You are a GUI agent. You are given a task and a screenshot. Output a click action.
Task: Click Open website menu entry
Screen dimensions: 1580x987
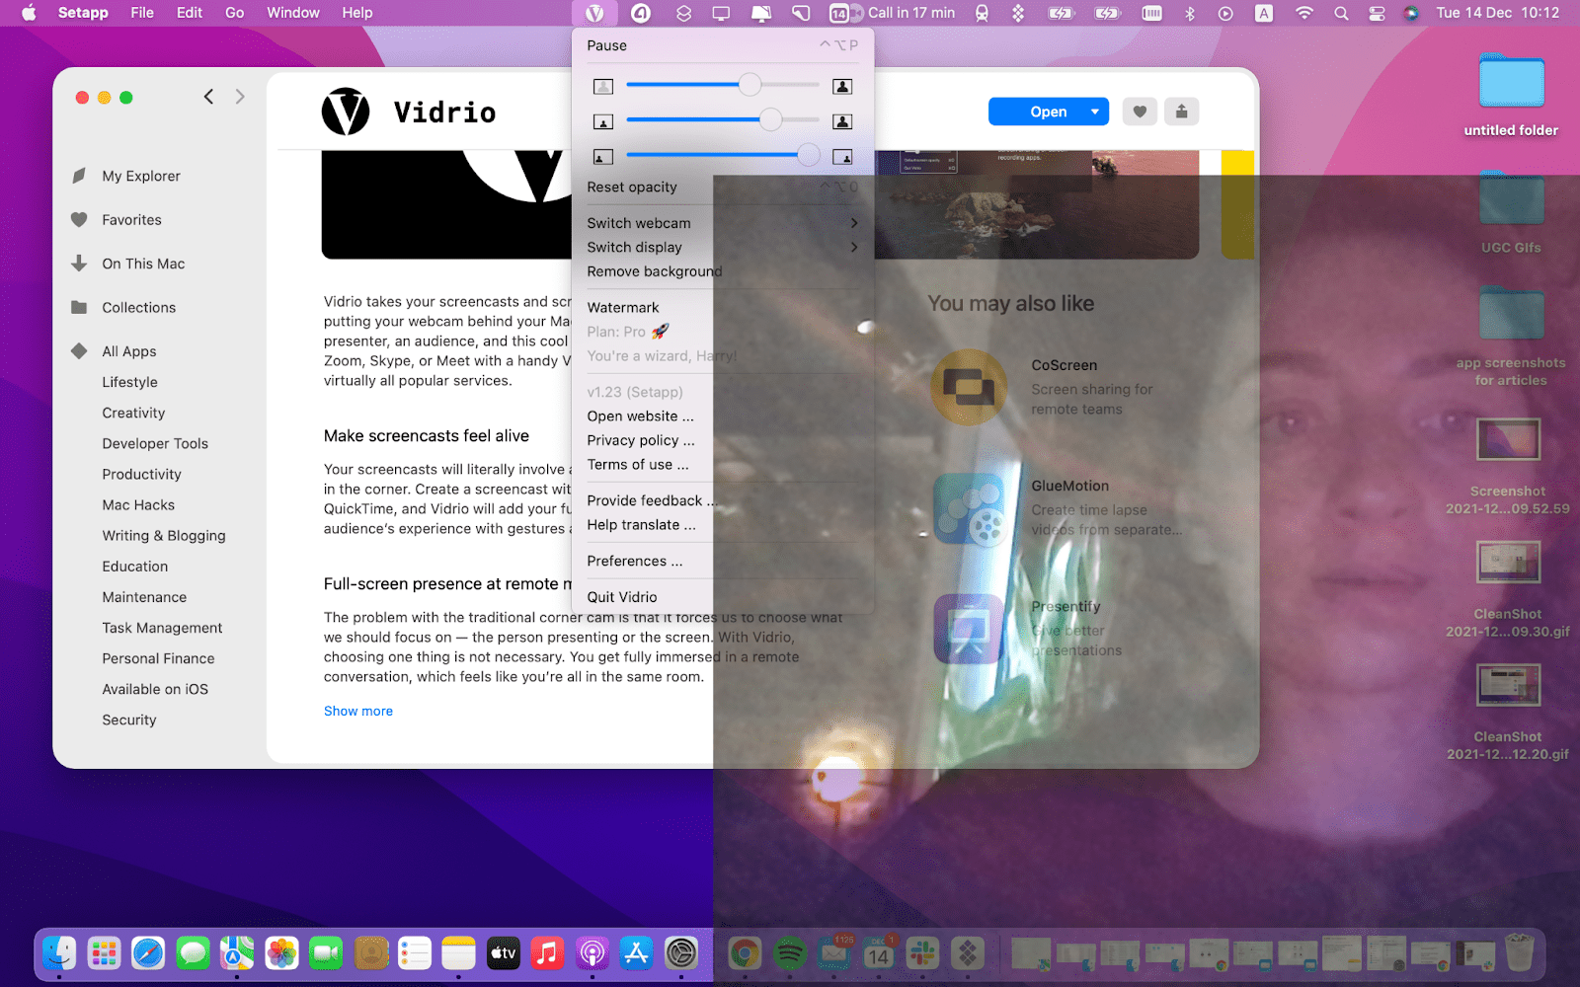[723, 417]
